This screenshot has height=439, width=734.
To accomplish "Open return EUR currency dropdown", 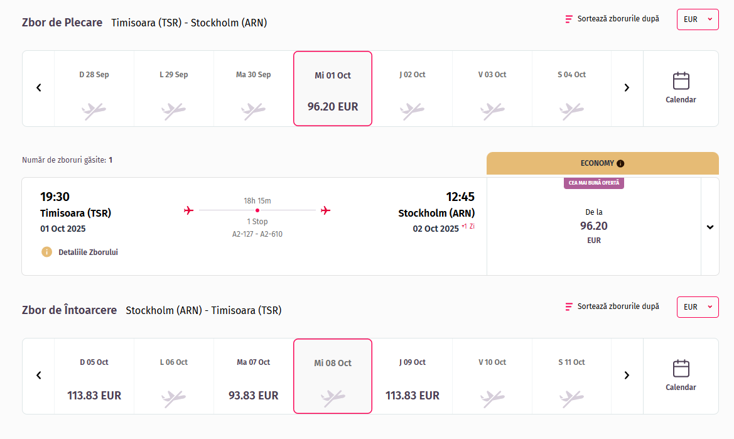I will pos(698,307).
